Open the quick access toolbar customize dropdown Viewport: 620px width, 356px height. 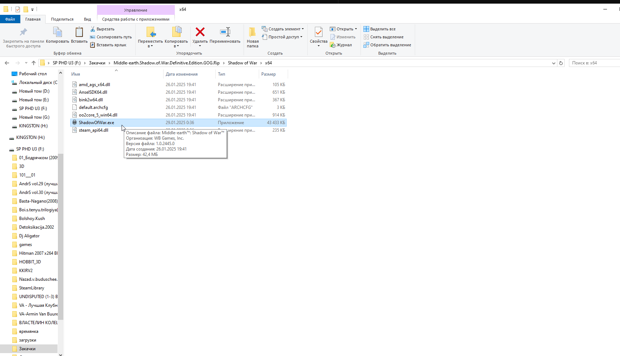(x=32, y=10)
